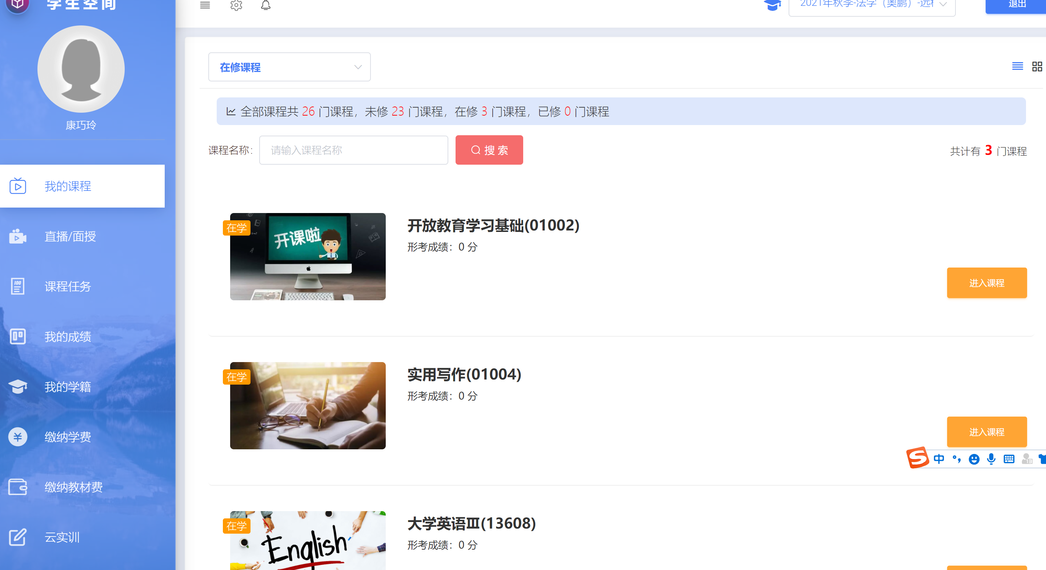The width and height of the screenshot is (1046, 570).
Task: Open 直播/面授 sidebar menu item
Action: [70, 236]
